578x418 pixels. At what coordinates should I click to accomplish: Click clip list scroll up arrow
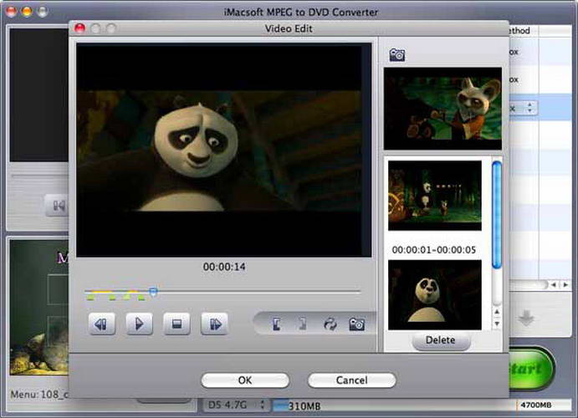[497, 312]
